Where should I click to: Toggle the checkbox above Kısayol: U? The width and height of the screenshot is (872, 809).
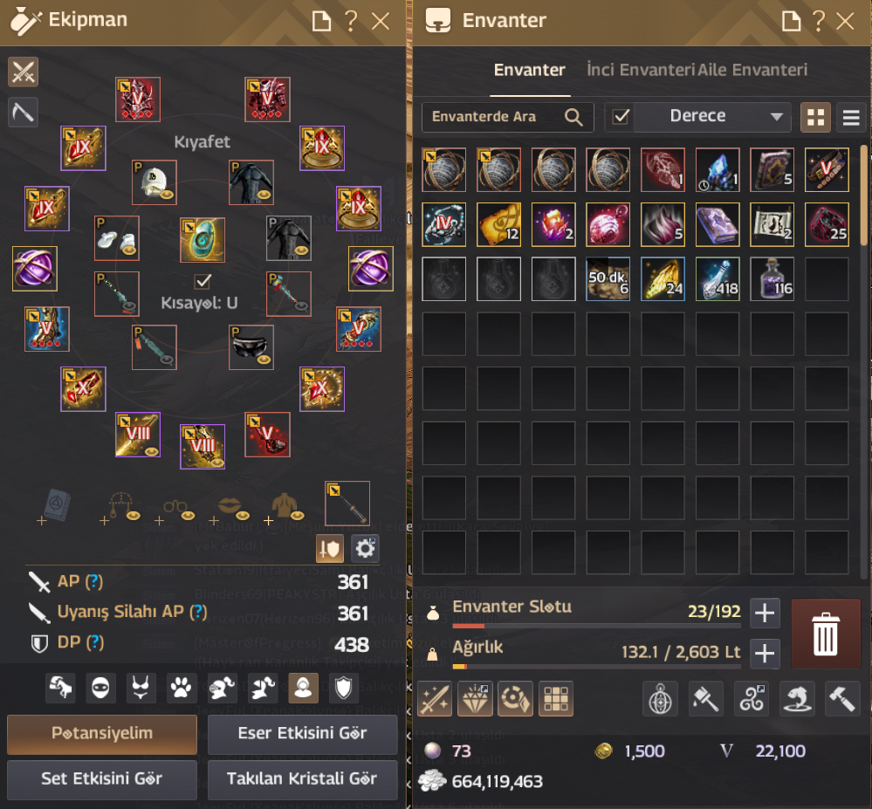(x=203, y=281)
